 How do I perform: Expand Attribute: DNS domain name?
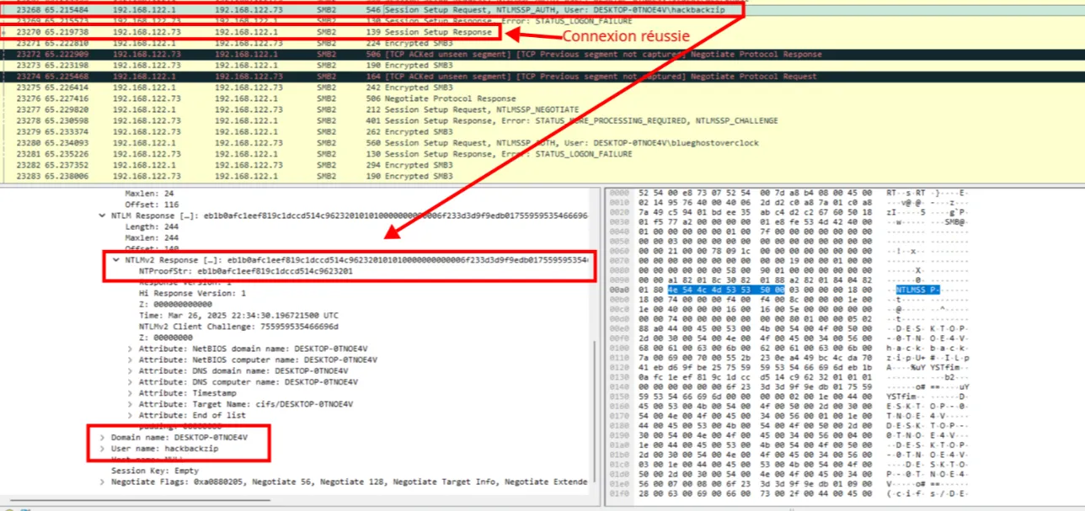click(130, 370)
